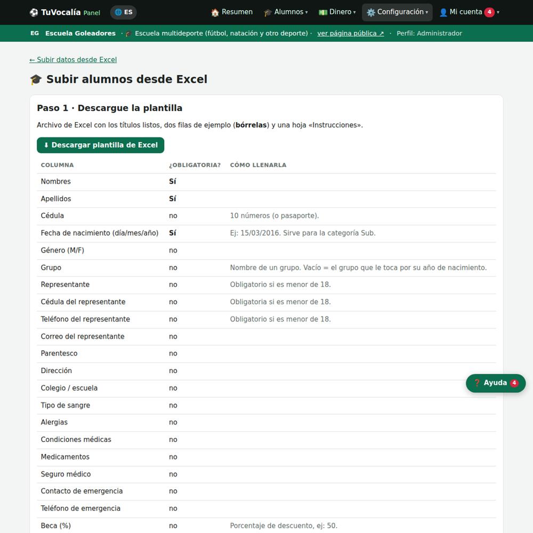Download the Excel template
This screenshot has height=533, width=533.
tap(100, 145)
